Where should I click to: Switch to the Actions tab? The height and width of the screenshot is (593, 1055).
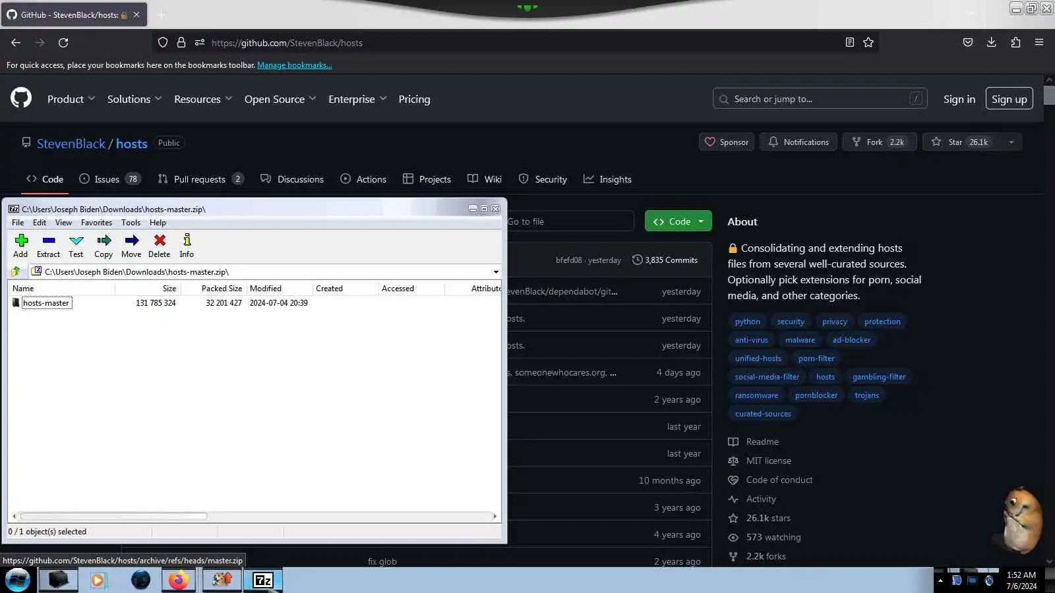363,179
